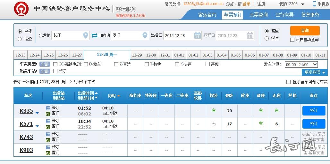This screenshot has width=330, height=164.
Task: Click the 终 icon in K571 row
Action: (x=48, y=127)
